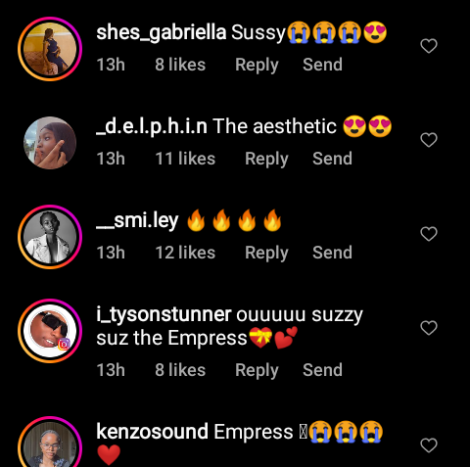Reply to 'The aesthetic' comment
Screen dimensions: 470x467
[x=266, y=159]
